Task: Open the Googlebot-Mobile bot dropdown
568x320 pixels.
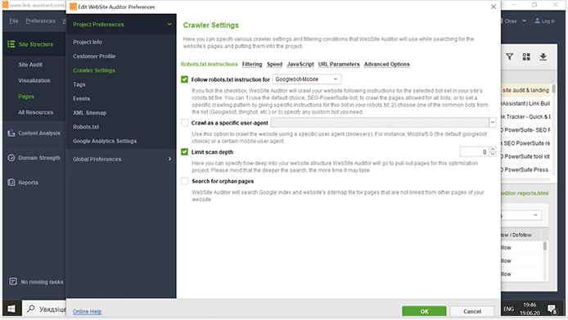Action: click(x=306, y=79)
